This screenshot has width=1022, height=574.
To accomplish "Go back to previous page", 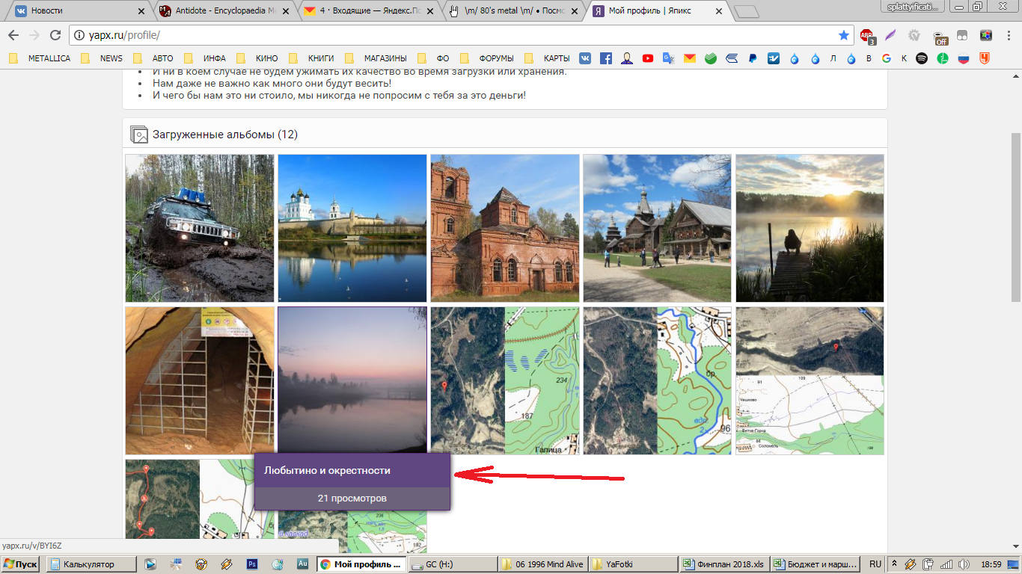I will 13,35.
